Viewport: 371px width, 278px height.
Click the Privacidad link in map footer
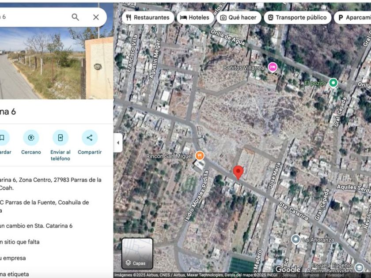[334, 275]
